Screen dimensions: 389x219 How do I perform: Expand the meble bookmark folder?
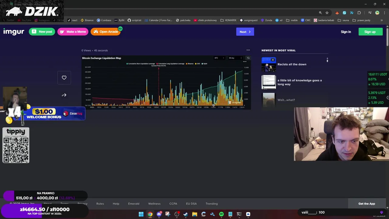point(292,20)
